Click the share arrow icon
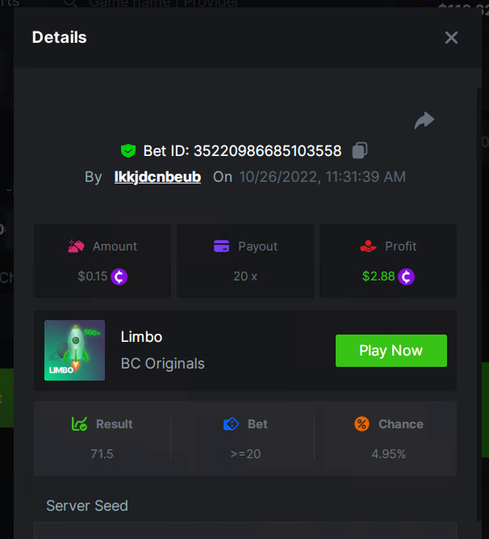The width and height of the screenshot is (489, 539). pyautogui.click(x=424, y=120)
